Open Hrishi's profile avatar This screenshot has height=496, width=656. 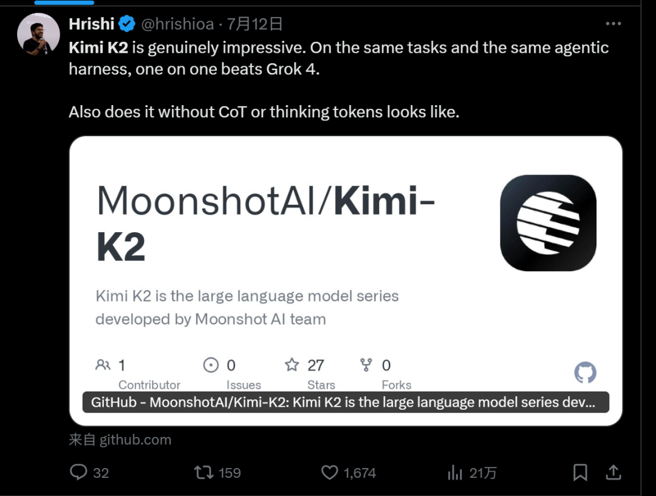coord(38,34)
